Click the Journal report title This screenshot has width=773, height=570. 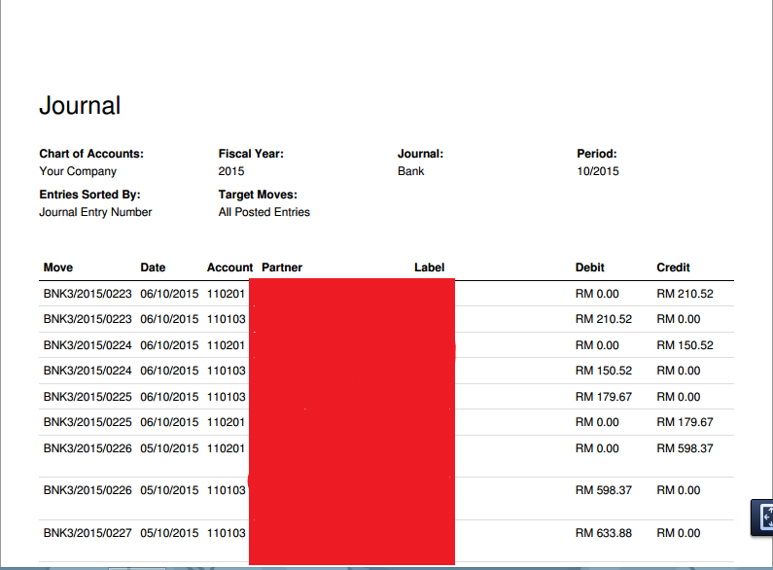(80, 105)
